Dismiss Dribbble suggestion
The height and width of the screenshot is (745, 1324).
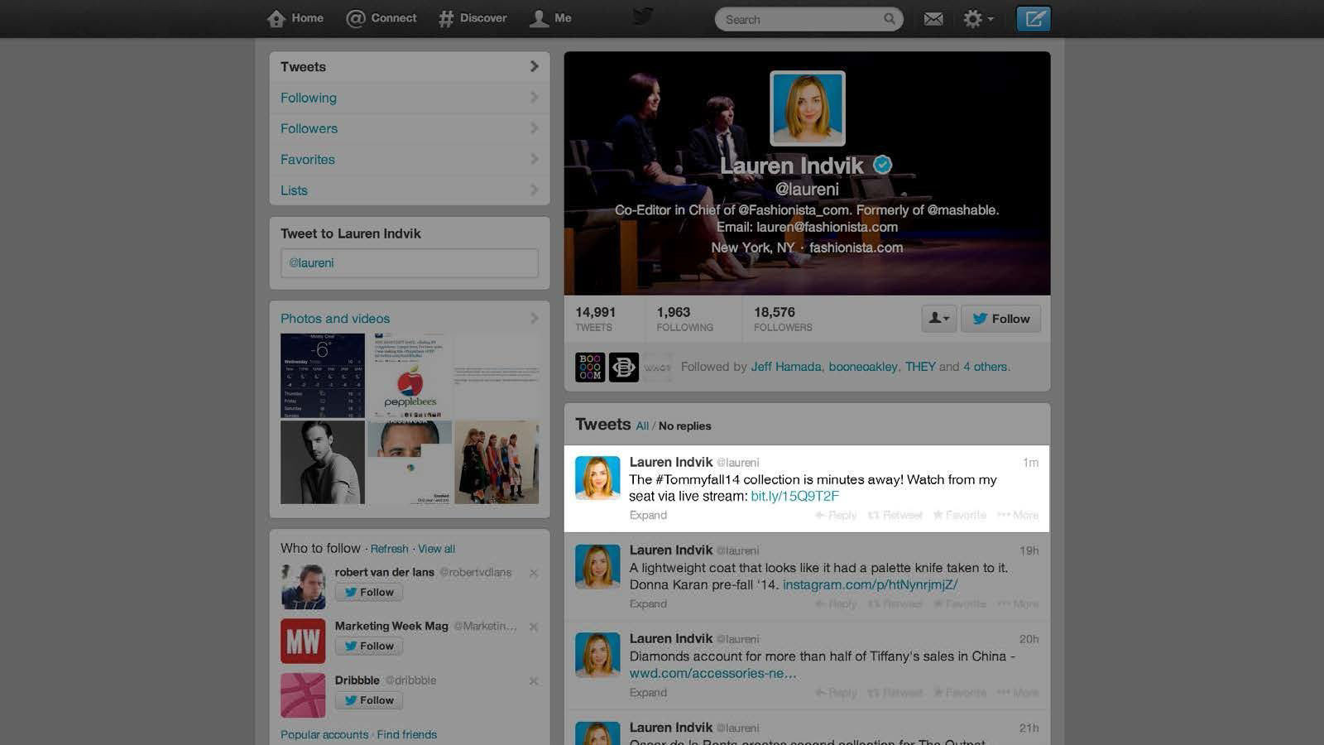(x=534, y=681)
